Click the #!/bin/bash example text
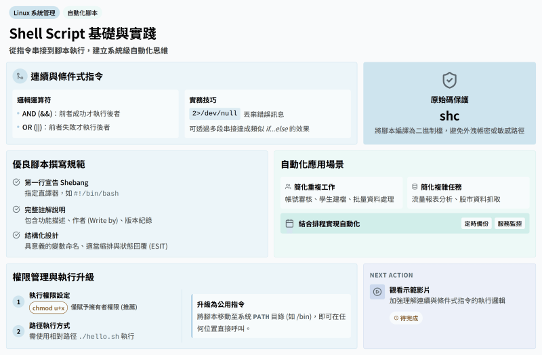Viewport: 542px width, 355px height. 96,193
